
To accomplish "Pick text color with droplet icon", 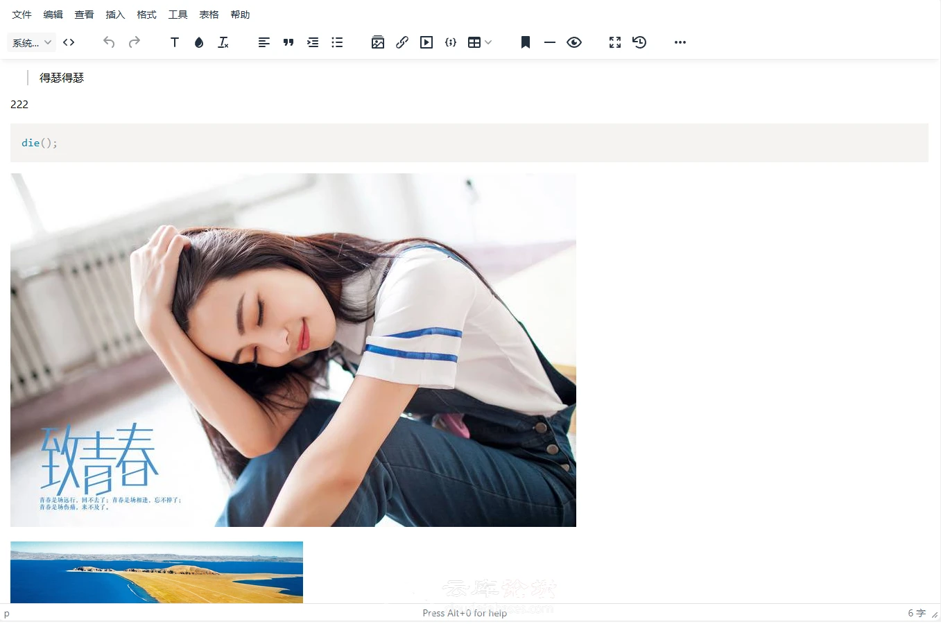I will (x=199, y=42).
